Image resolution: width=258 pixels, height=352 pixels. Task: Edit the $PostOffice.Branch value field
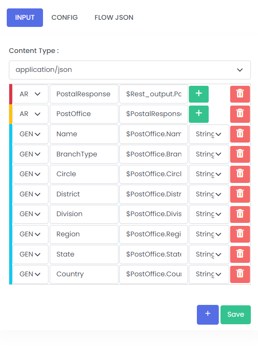(x=153, y=154)
